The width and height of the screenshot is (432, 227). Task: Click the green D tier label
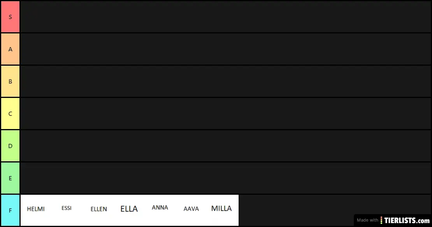[10, 146]
